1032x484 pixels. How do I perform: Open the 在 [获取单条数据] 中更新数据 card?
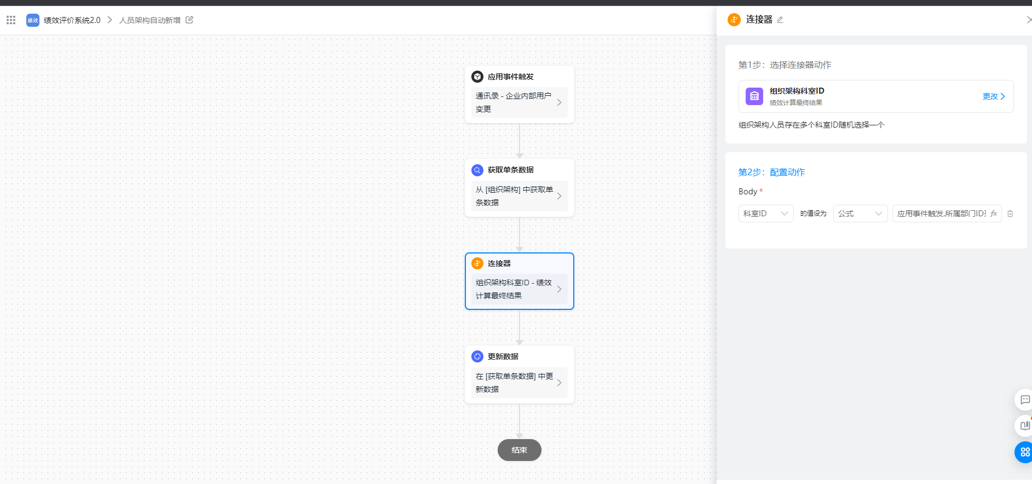[x=519, y=383]
